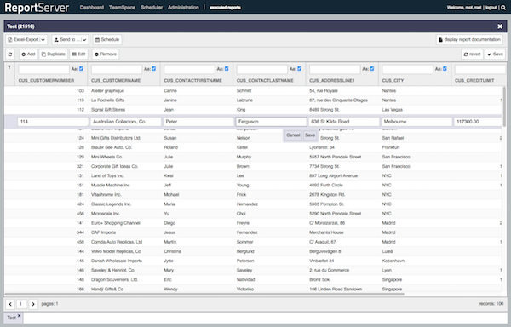Viewport: 511px width, 327px height.
Task: Click the CUS_CONTACTLASTNAME filter field
Action: click(x=262, y=69)
